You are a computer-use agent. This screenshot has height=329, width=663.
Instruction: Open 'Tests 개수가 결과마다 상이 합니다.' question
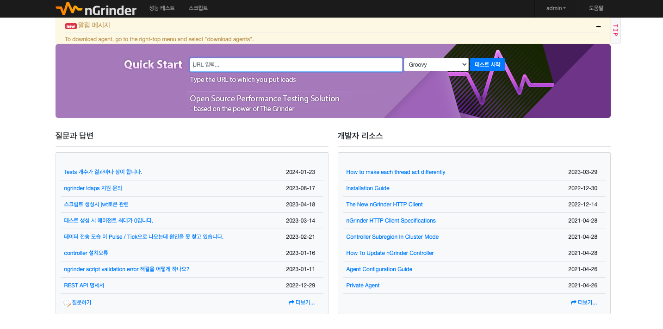tap(103, 172)
